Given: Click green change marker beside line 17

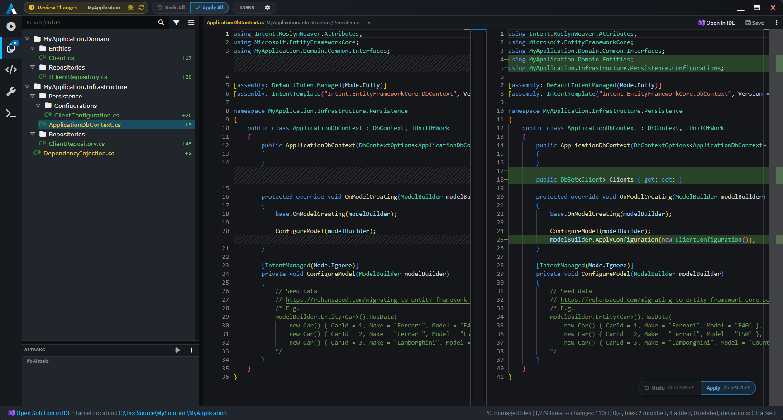Looking at the screenshot, I should [x=779, y=175].
